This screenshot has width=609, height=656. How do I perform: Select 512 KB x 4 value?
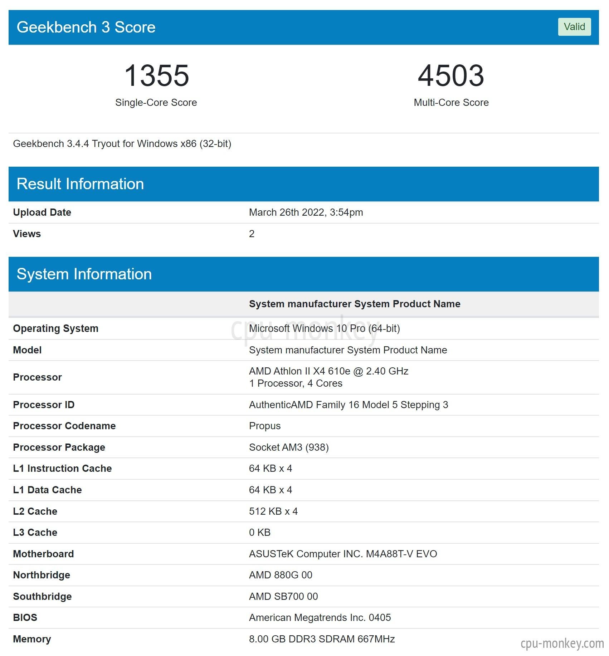click(273, 511)
